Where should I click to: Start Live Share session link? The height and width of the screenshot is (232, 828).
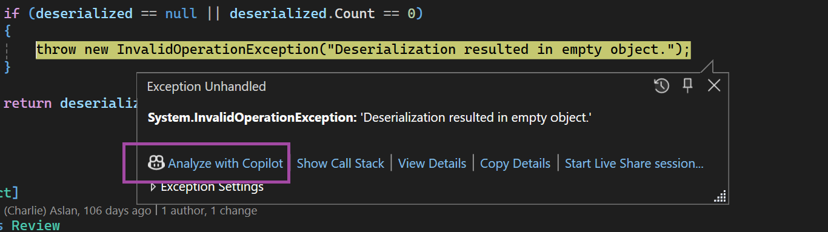pyautogui.click(x=634, y=163)
